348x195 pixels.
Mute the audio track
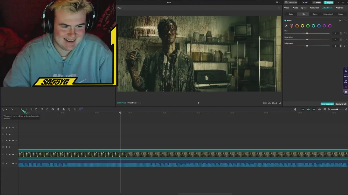[13, 163]
